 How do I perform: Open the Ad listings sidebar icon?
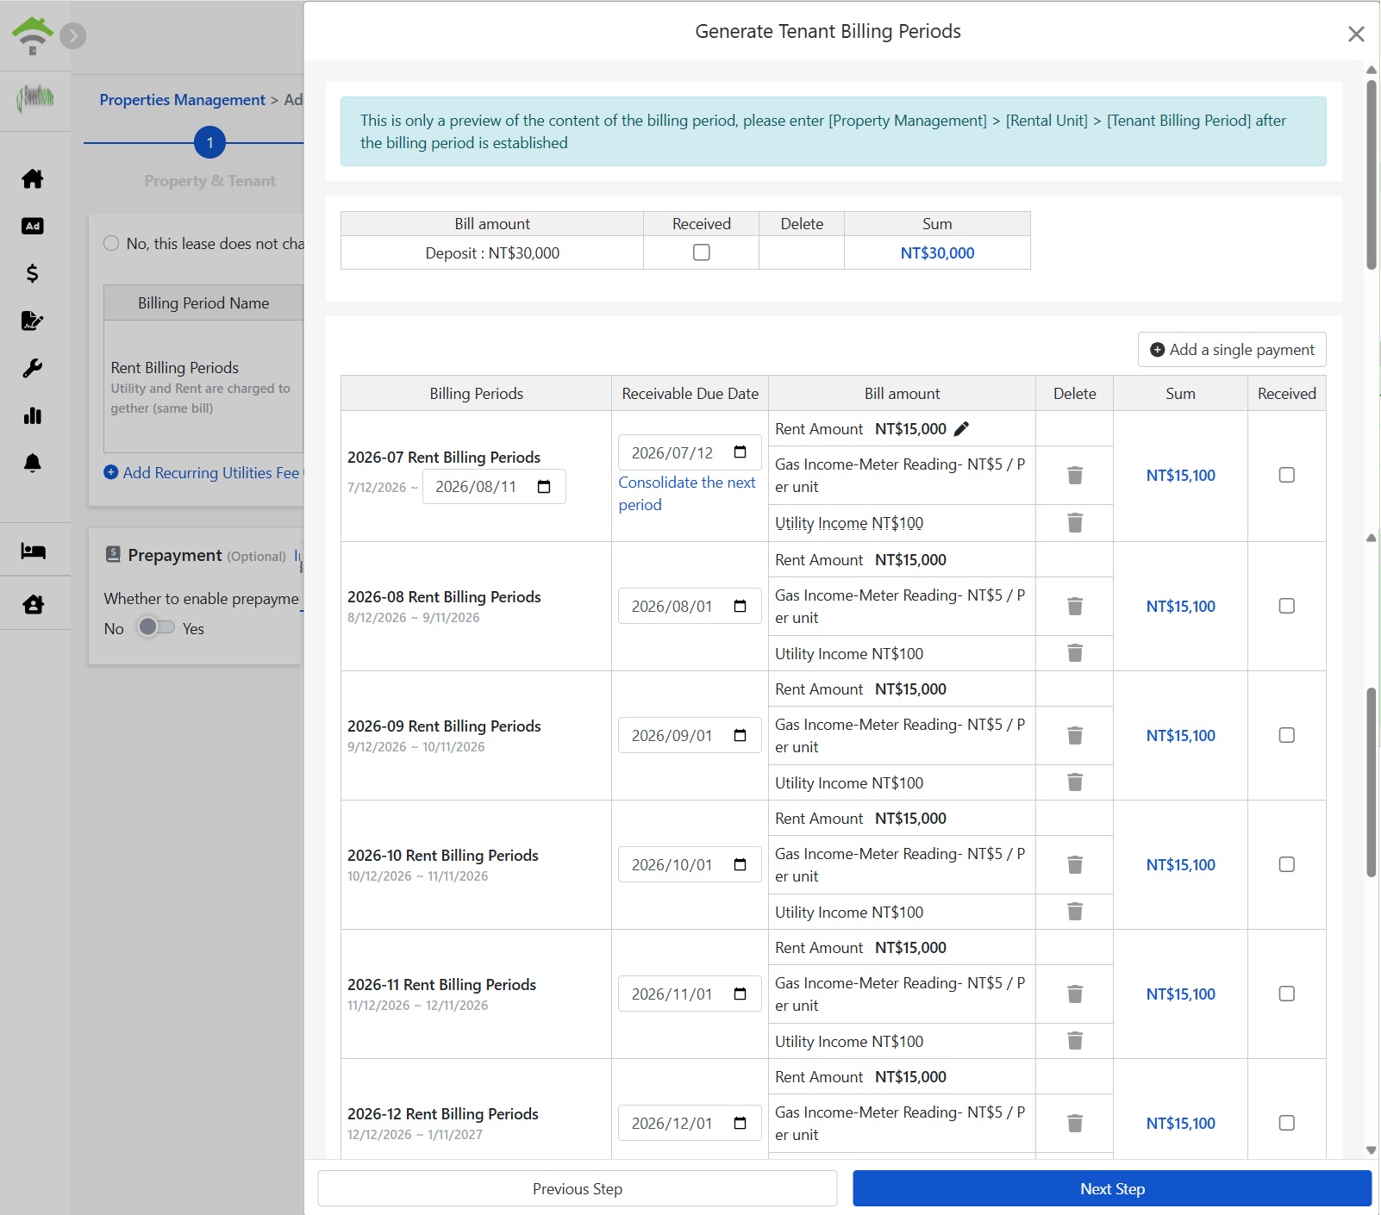[x=33, y=226]
